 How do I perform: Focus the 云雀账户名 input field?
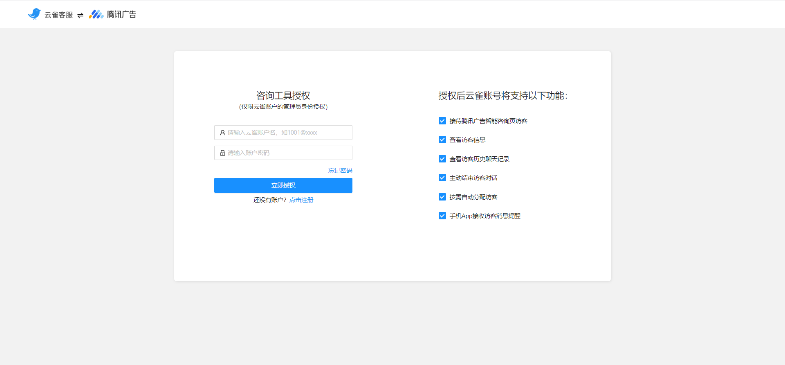click(x=283, y=133)
